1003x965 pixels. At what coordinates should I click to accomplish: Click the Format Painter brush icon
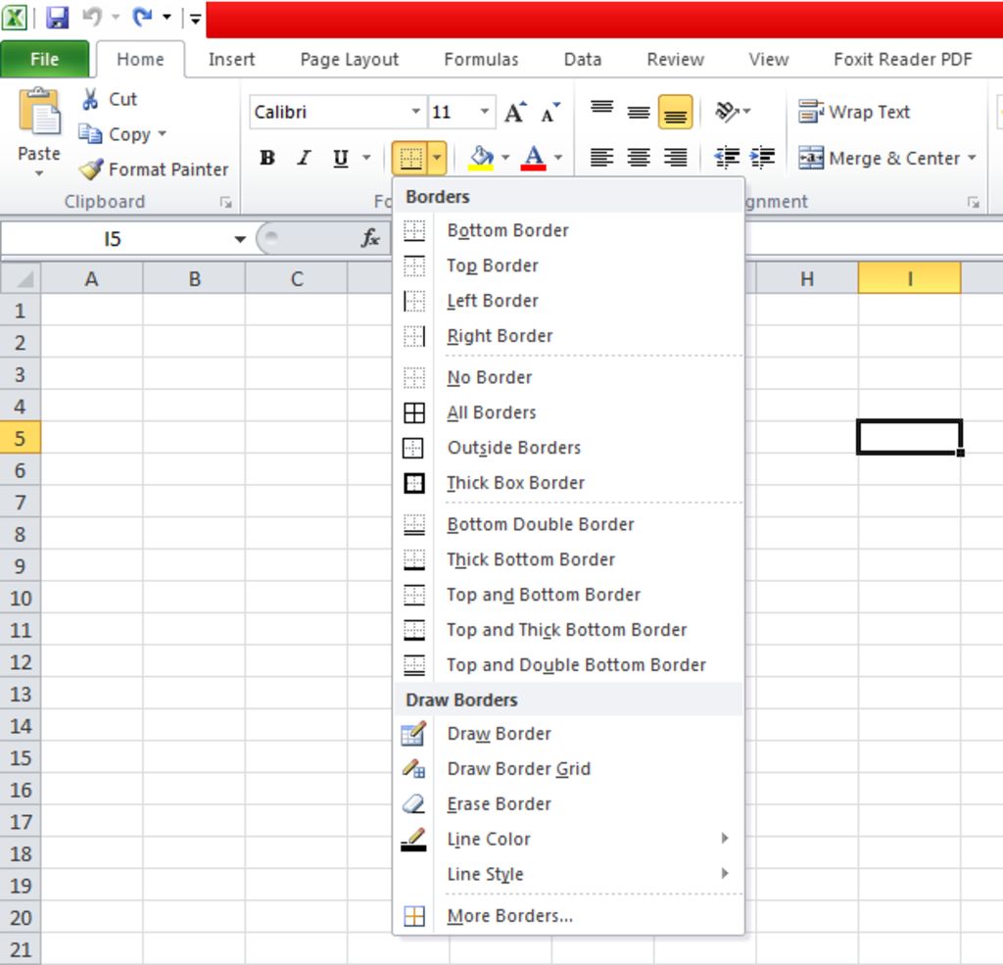pos(91,169)
